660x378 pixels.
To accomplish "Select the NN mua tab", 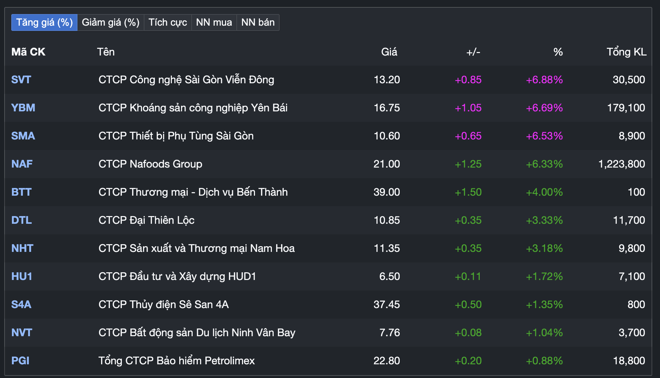I will 214,22.
